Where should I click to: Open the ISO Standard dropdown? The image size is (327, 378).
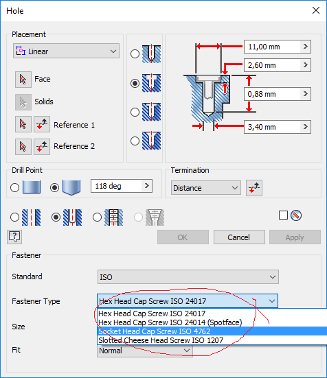188,276
